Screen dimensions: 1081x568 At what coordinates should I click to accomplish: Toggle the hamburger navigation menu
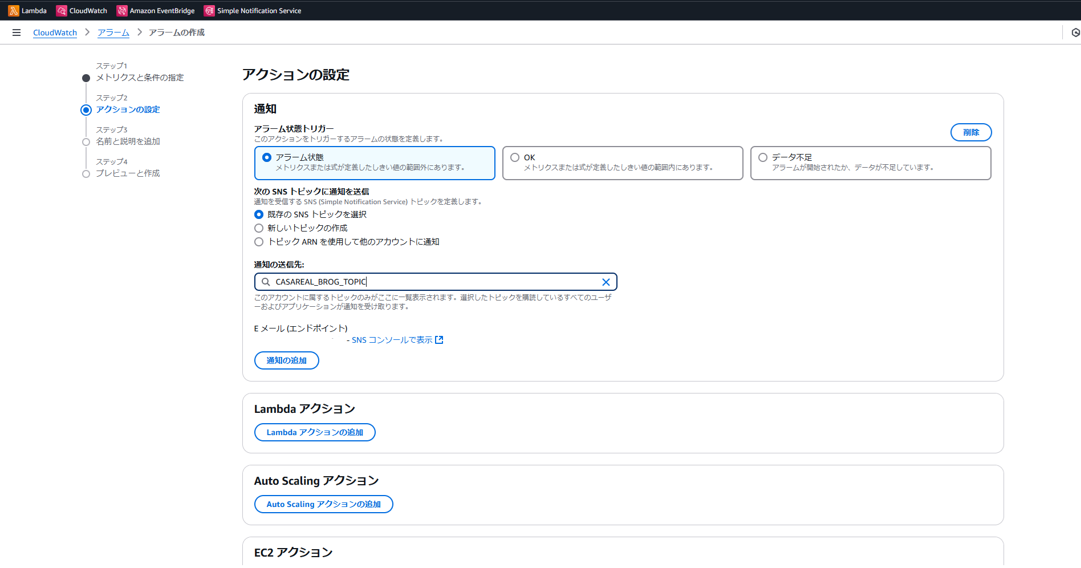click(17, 33)
